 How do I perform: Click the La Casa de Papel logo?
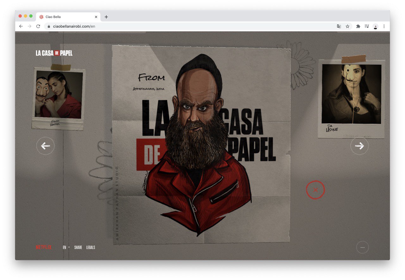(54, 53)
